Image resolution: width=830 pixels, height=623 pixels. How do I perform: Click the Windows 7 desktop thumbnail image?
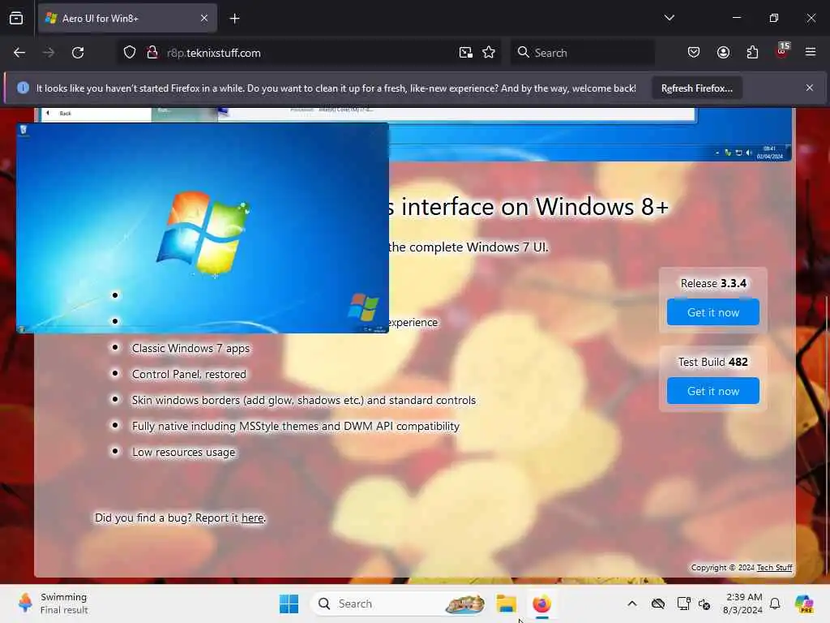pyautogui.click(x=203, y=228)
